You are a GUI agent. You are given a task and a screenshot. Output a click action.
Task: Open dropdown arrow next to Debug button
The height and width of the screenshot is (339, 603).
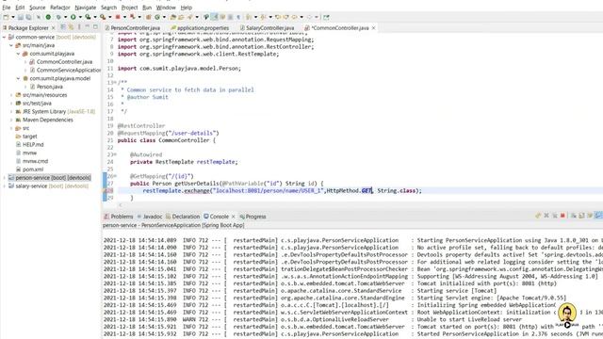tap(65, 17)
